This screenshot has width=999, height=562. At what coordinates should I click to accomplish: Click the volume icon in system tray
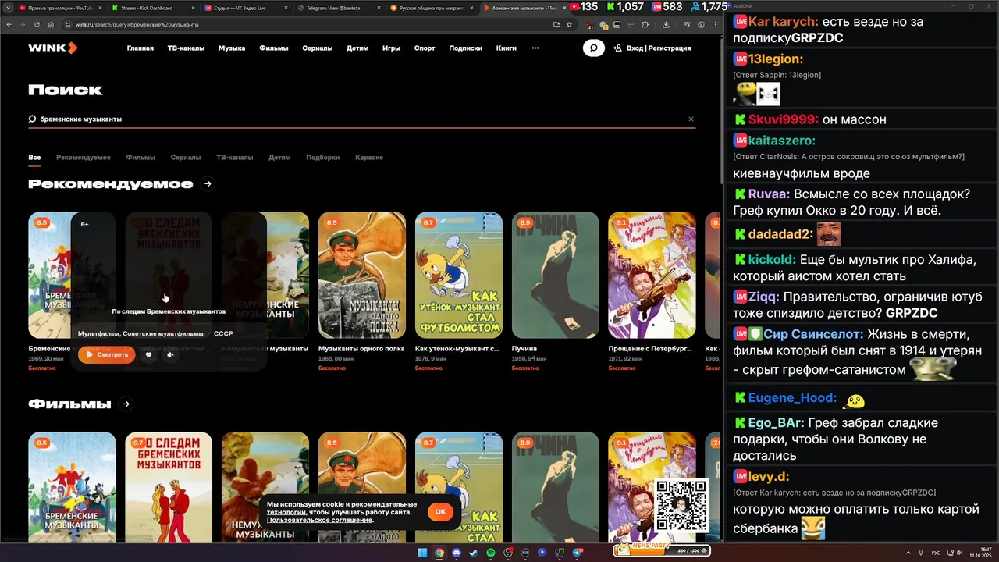click(958, 553)
